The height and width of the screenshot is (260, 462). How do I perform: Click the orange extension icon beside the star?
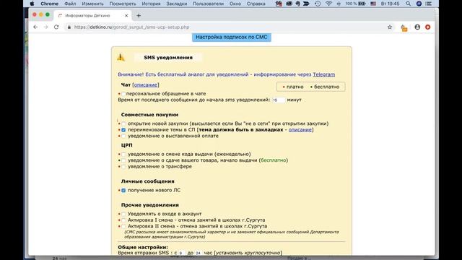[x=404, y=27]
